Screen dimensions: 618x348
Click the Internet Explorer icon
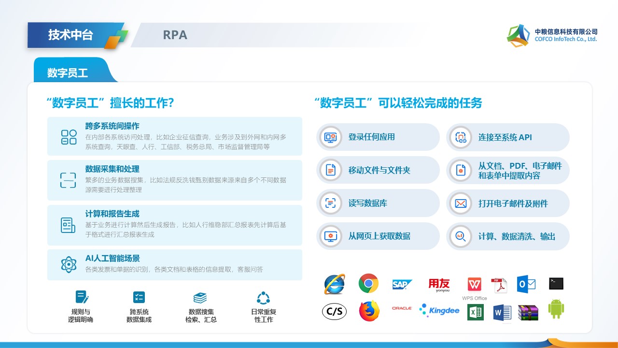(x=335, y=284)
